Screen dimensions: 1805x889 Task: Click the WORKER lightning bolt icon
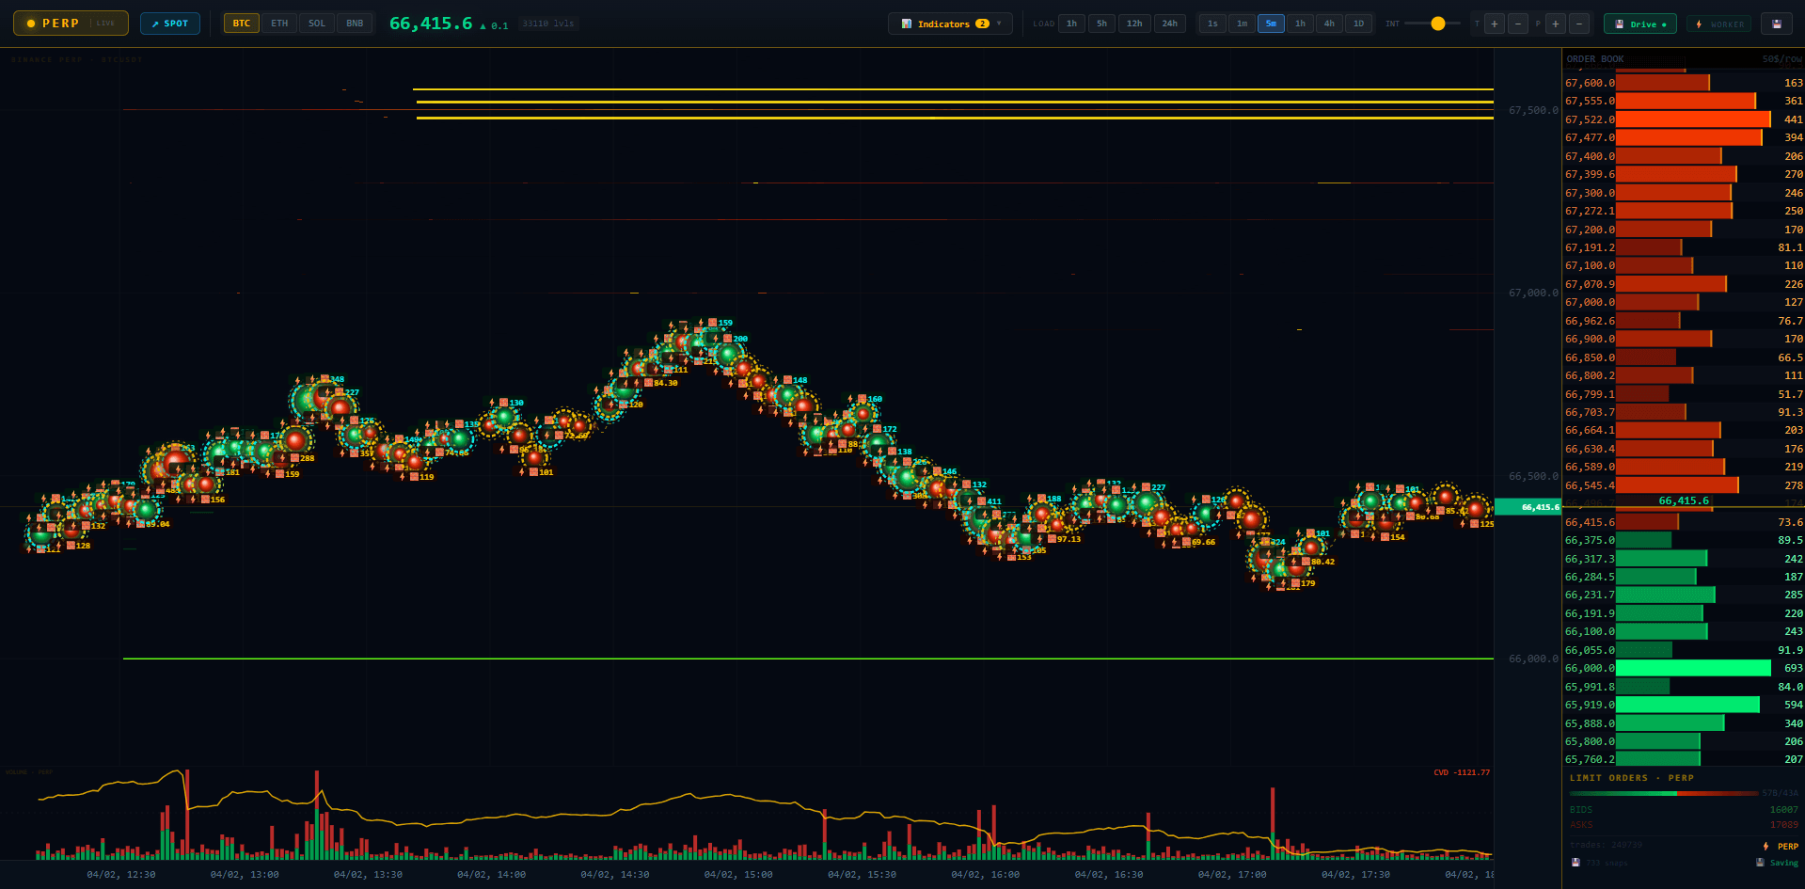click(x=1699, y=23)
